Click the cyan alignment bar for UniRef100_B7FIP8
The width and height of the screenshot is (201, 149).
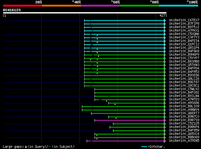click(x=124, y=24)
